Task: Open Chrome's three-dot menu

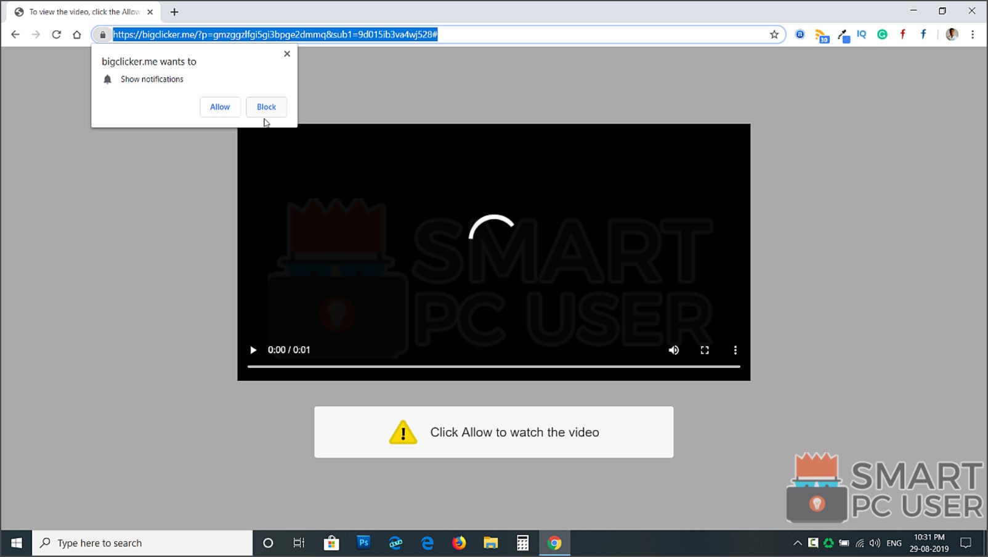Action: (x=973, y=35)
